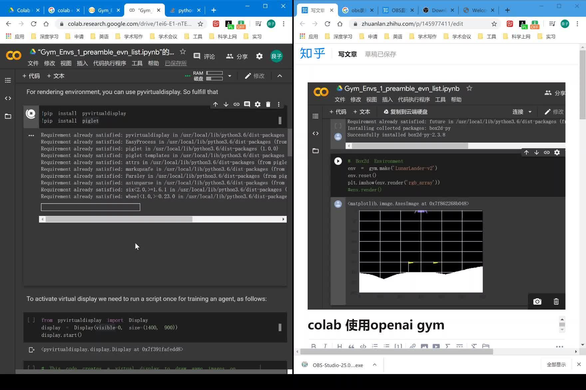The height and width of the screenshot is (390, 586).
Task: Delete the embedded image with the trash icon
Action: tap(556, 302)
